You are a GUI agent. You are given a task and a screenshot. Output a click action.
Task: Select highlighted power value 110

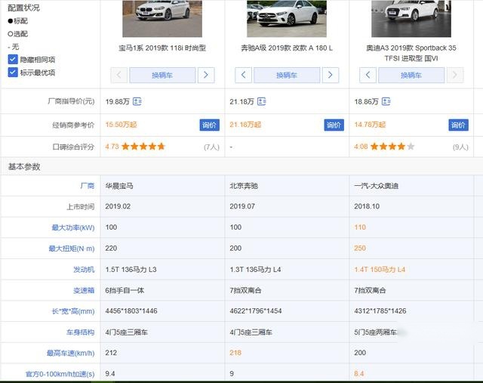(x=360, y=227)
